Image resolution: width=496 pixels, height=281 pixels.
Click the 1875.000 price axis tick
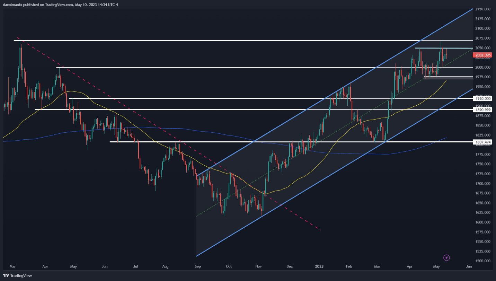coord(484,116)
